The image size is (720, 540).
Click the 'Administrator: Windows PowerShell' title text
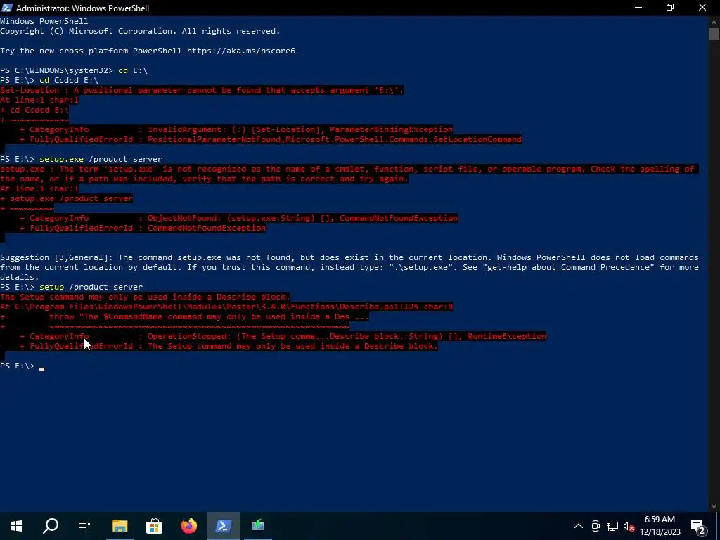pos(83,8)
